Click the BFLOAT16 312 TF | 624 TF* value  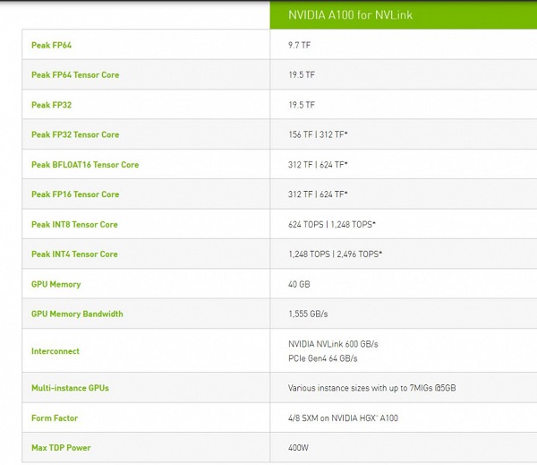[x=318, y=165]
